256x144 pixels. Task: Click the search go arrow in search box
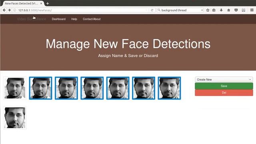(x=202, y=10)
